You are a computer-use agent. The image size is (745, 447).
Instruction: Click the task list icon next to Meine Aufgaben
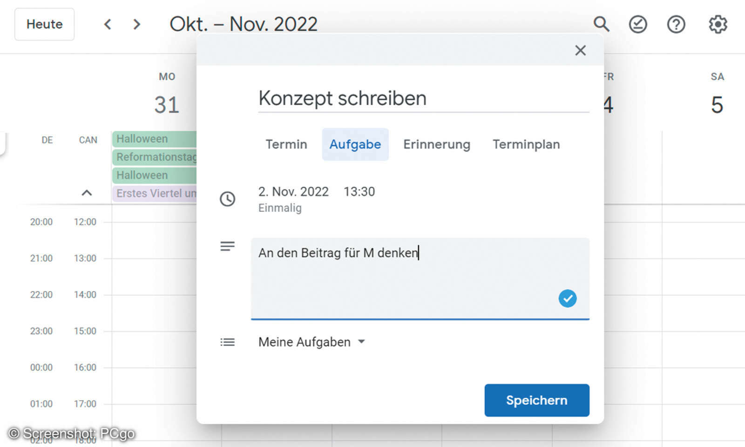point(228,342)
